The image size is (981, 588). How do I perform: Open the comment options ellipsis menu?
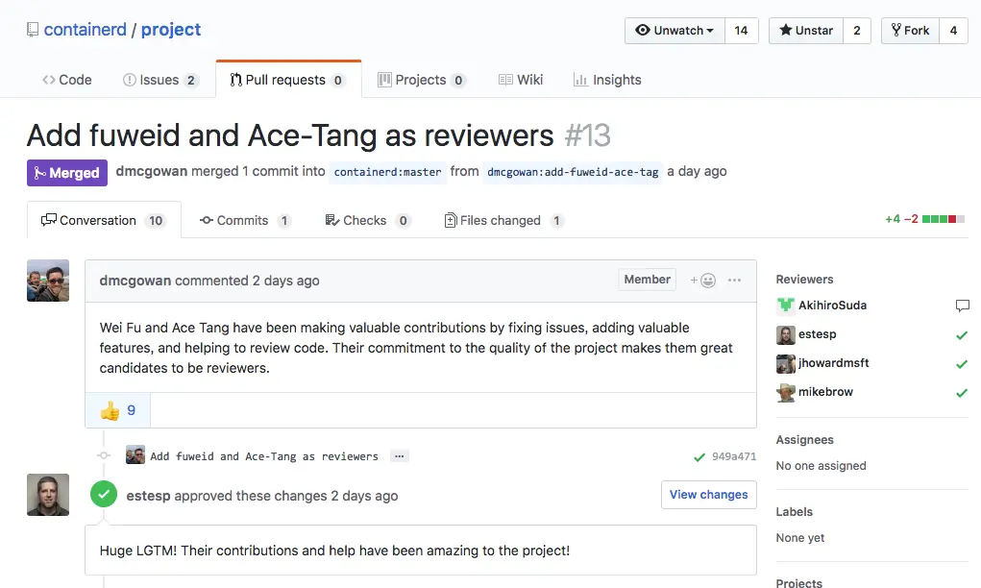tap(734, 281)
